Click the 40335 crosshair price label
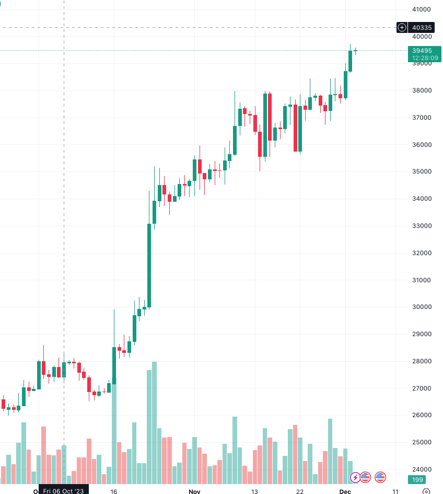This screenshot has width=443, height=494. click(422, 27)
